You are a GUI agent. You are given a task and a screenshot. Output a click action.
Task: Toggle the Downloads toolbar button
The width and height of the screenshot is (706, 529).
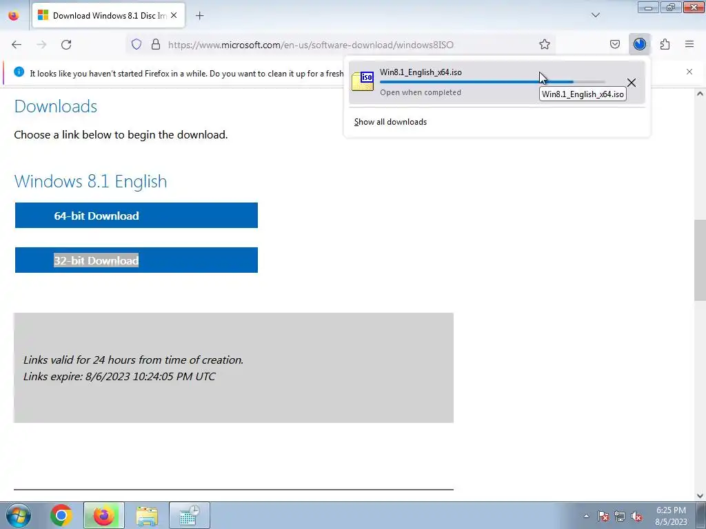coord(639,44)
